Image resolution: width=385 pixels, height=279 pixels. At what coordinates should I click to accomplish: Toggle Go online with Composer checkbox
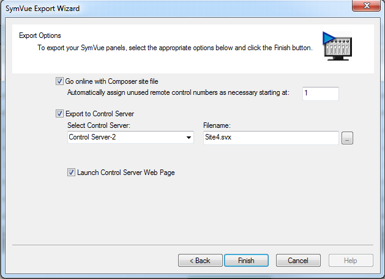click(59, 81)
